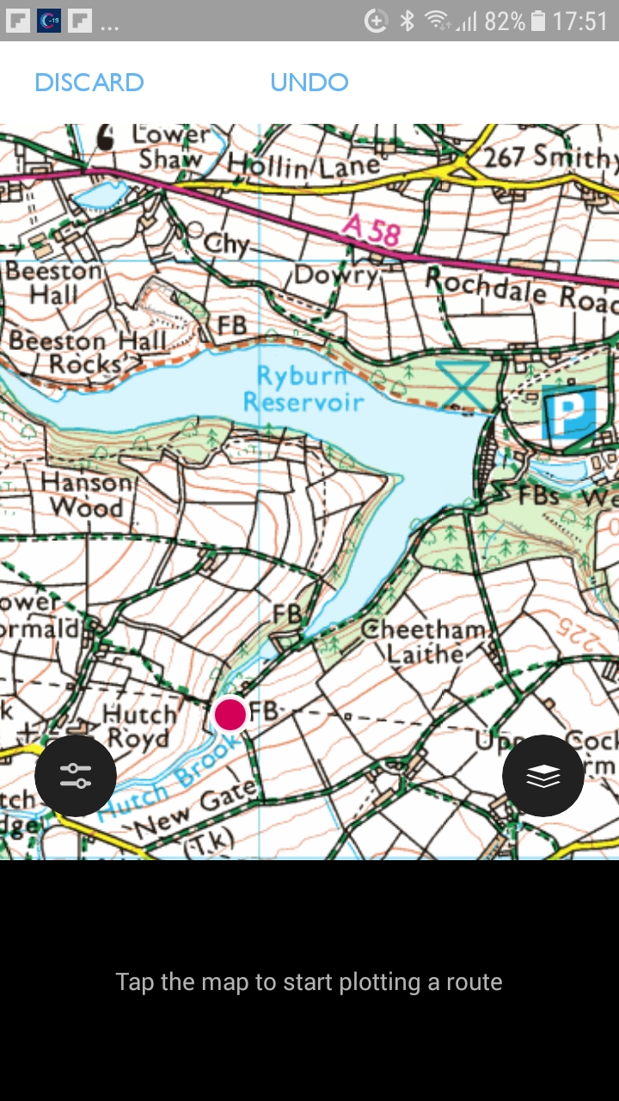Tap the Cheetham Laithe map label
Image resolution: width=619 pixels, height=1101 pixels.
point(423,642)
